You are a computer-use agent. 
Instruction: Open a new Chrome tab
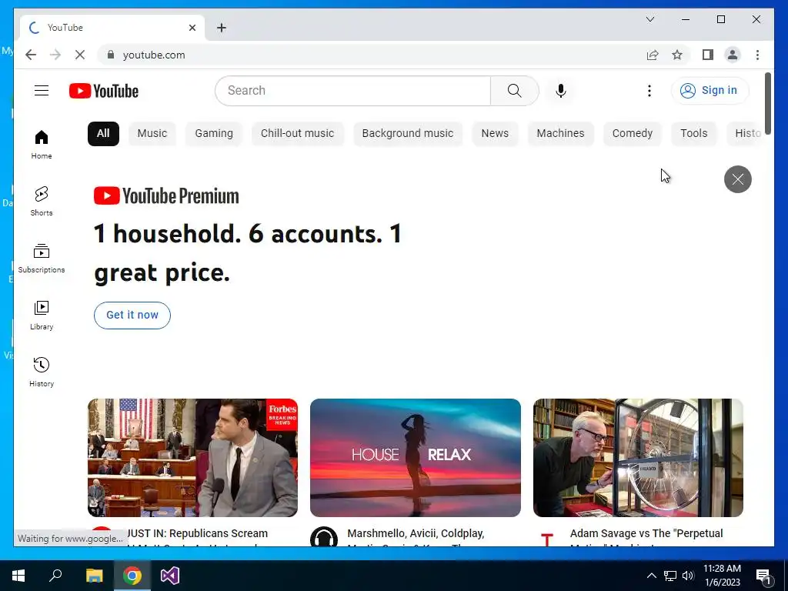(222, 28)
